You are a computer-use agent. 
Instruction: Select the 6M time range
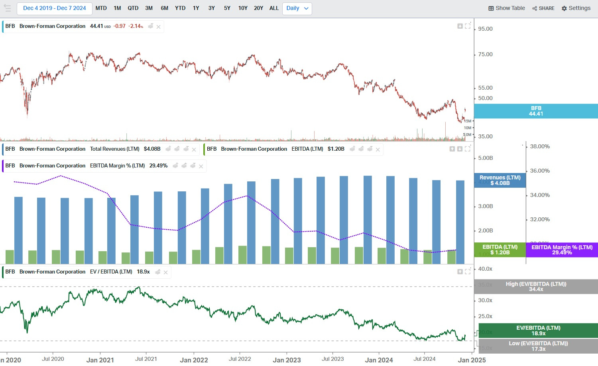(x=165, y=8)
